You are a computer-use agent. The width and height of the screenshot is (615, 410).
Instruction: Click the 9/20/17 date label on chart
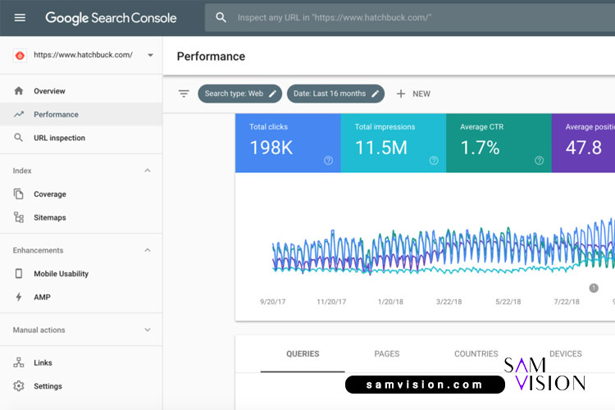click(272, 302)
